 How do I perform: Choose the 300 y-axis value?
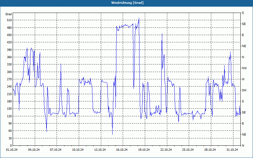pyautogui.click(x=9, y=72)
